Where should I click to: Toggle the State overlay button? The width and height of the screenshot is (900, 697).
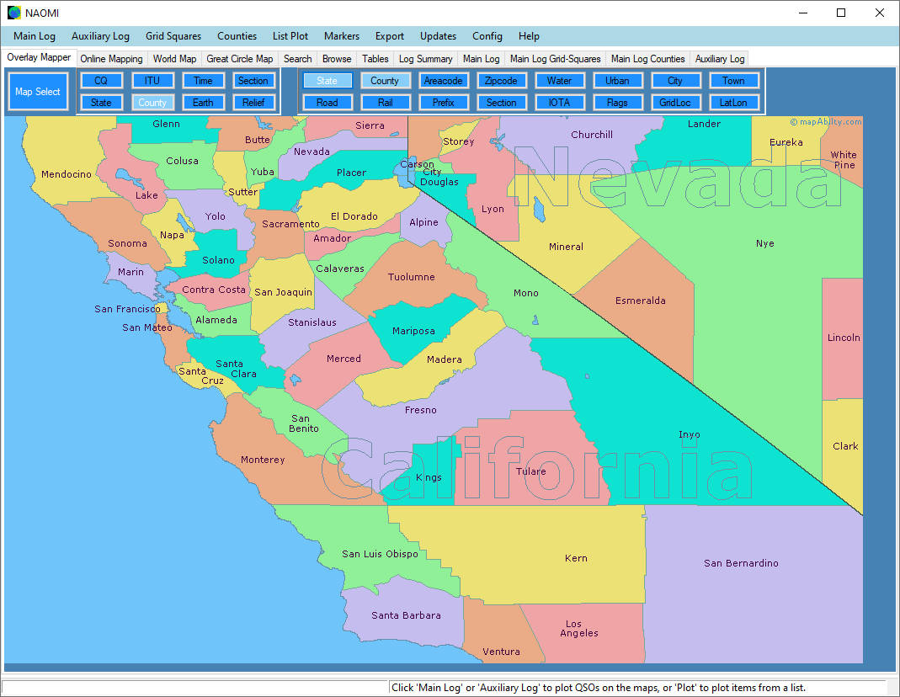tap(328, 81)
